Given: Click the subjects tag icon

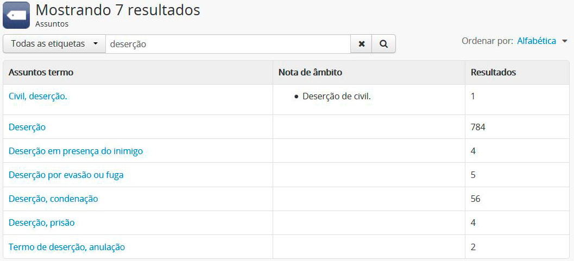Looking at the screenshot, I should [16, 15].
